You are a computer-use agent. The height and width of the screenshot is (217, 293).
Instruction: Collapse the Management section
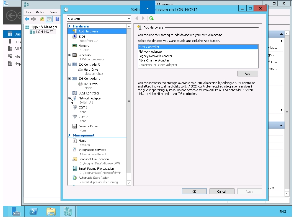tap(69, 135)
